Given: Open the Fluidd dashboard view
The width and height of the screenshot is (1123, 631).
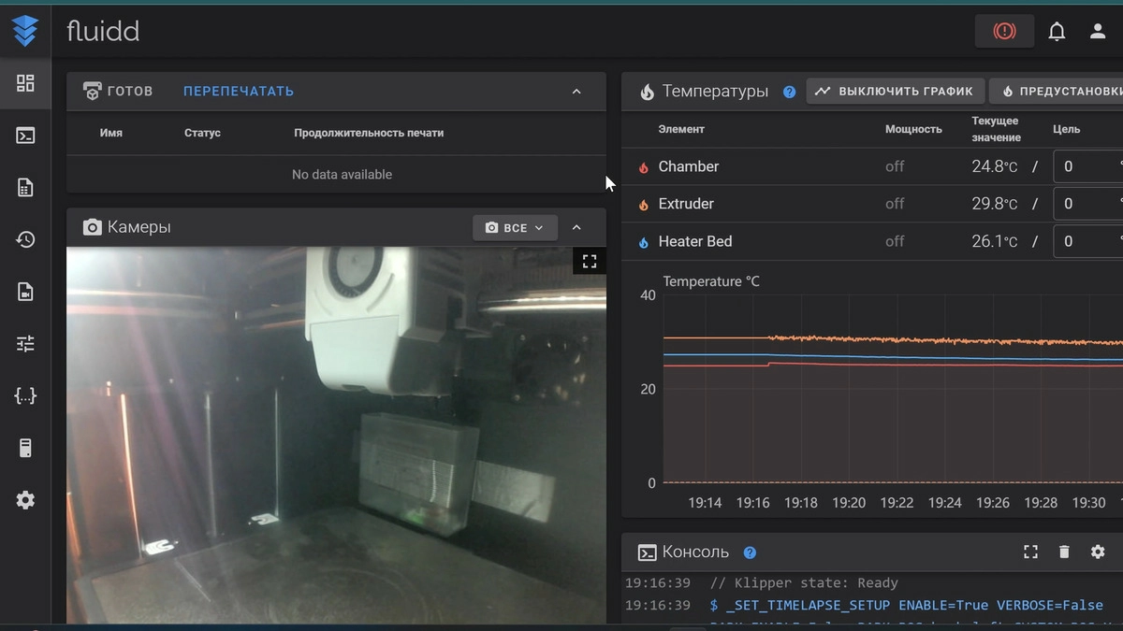Looking at the screenshot, I should 25,83.
